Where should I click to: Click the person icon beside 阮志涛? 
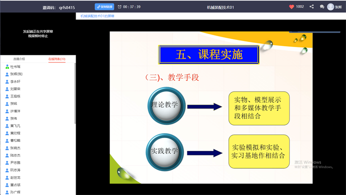7,170
